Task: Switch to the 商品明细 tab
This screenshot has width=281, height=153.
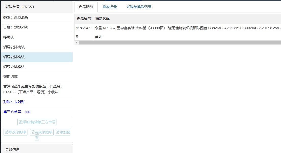Action: 86,7
